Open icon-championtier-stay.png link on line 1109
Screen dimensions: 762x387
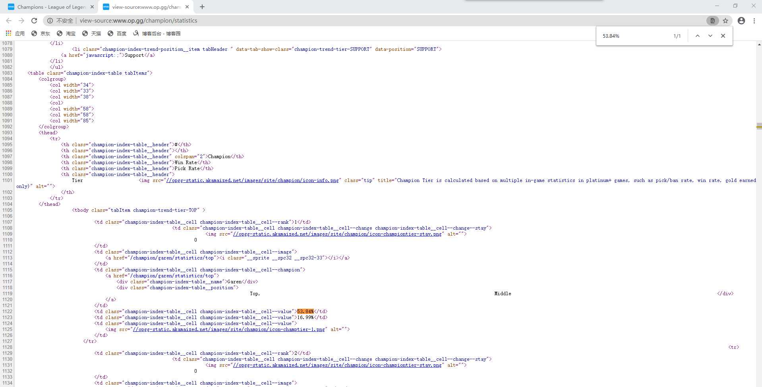coord(337,234)
